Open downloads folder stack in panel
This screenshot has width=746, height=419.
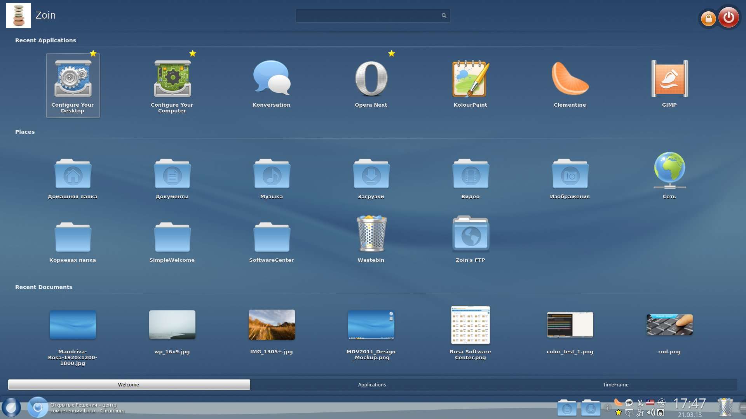tap(591, 408)
